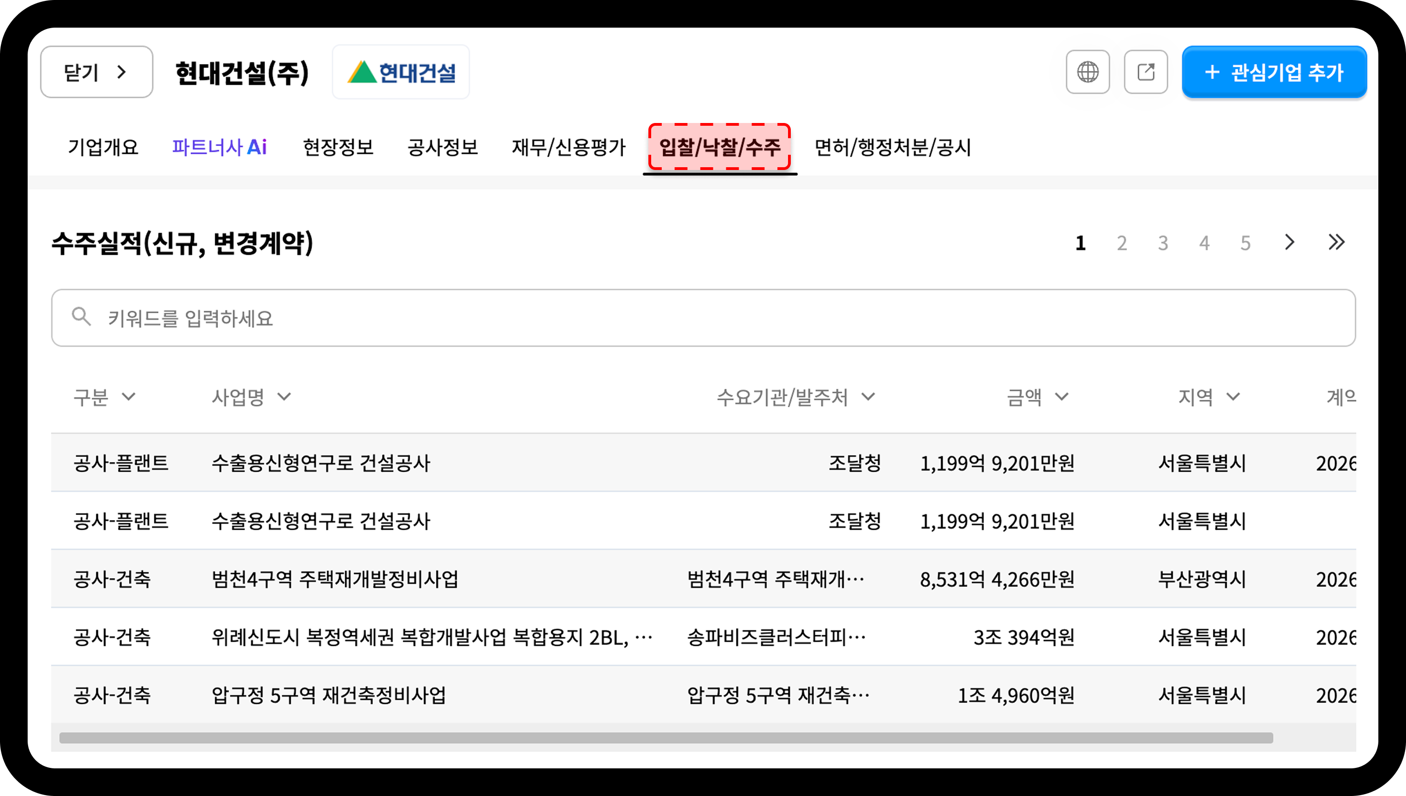Click 범천4구역 주택재개… client cell
Viewport: 1406px width, 796px height.
pos(776,579)
